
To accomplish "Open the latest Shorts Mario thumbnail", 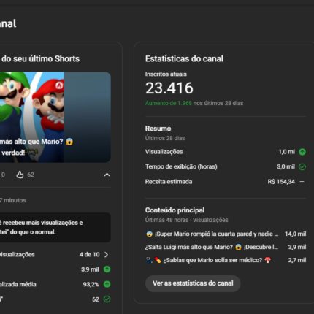I will point(55,117).
